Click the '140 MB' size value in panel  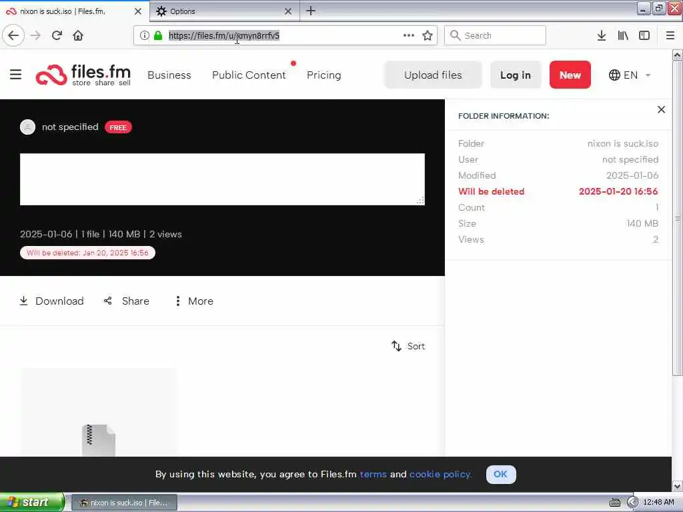[642, 224]
